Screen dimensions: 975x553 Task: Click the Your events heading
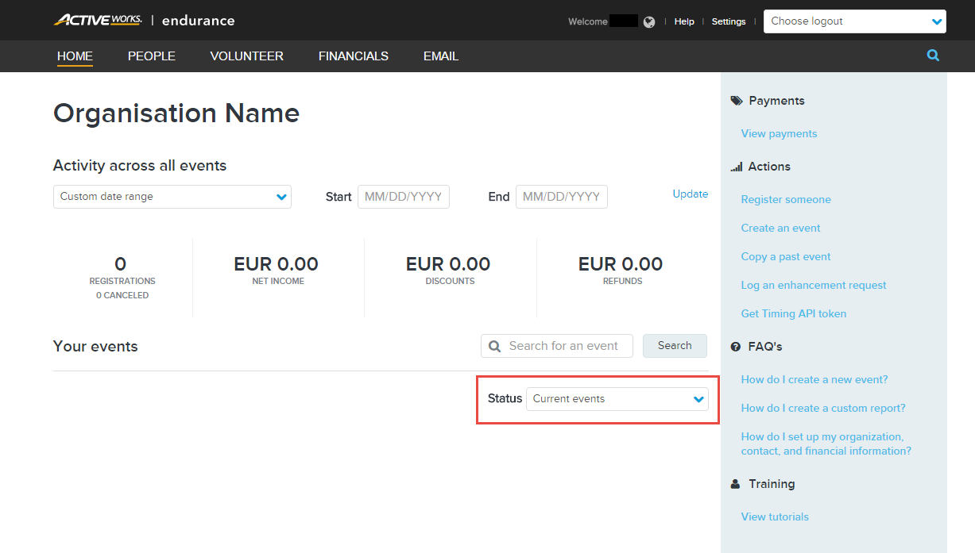tap(95, 347)
